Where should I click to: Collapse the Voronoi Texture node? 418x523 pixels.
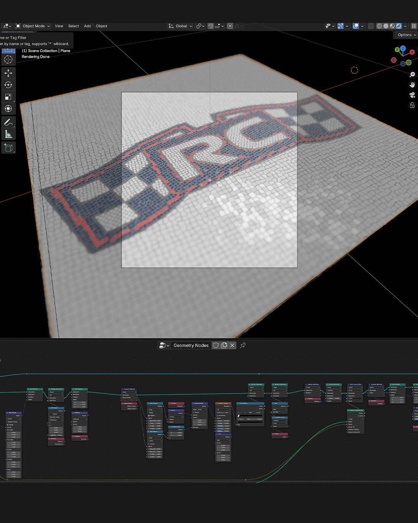coord(217,403)
